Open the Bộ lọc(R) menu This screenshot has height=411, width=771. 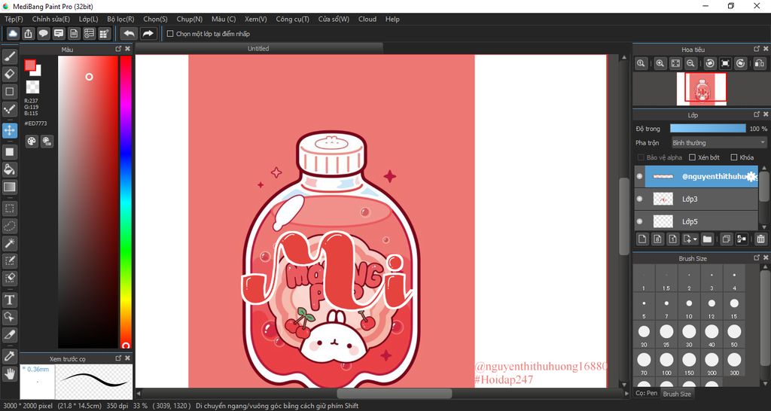(120, 19)
